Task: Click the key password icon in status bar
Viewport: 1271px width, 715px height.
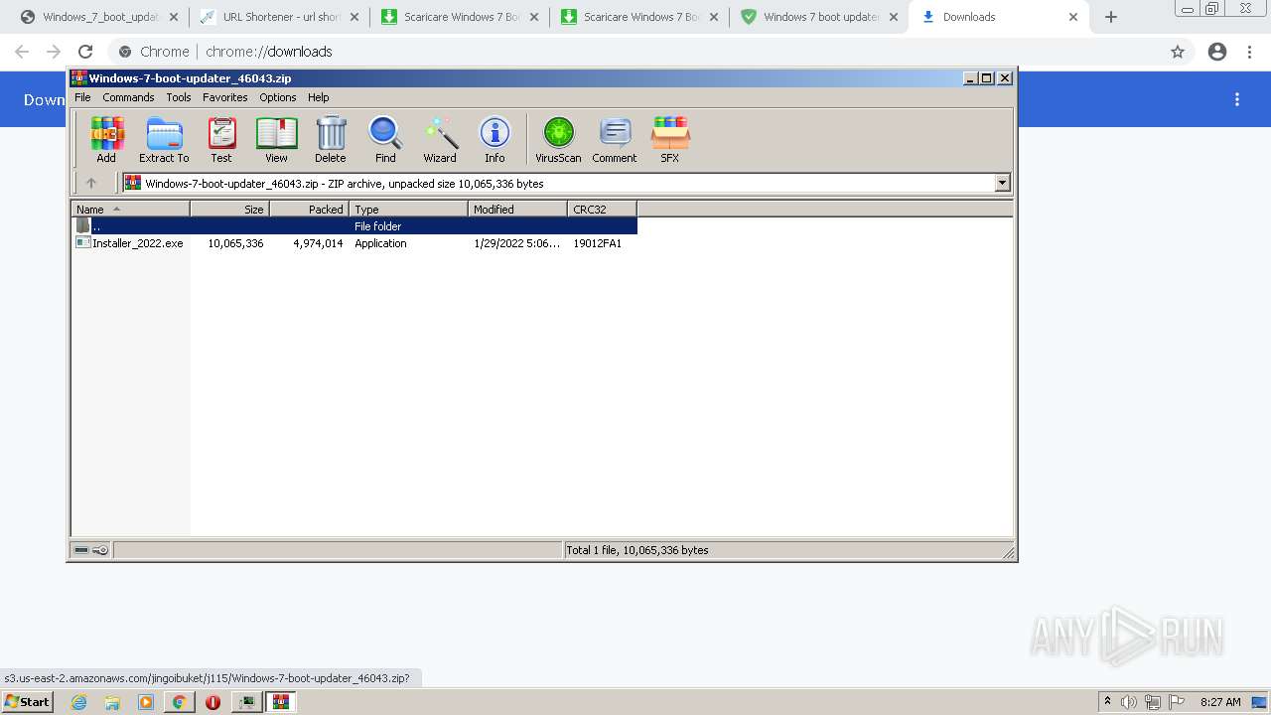Action: [100, 550]
